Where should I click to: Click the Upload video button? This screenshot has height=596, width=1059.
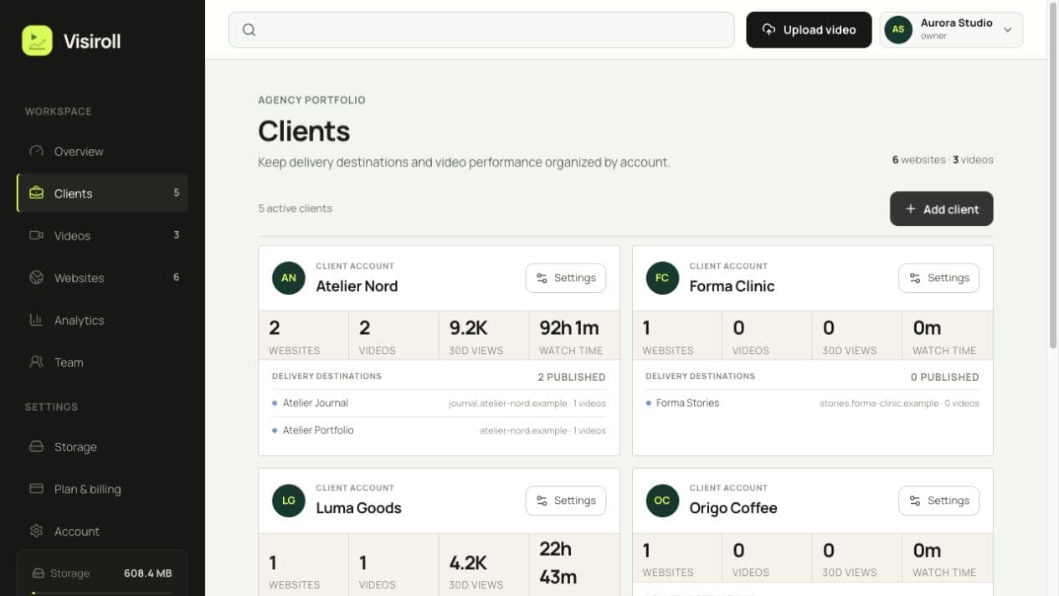pos(809,29)
